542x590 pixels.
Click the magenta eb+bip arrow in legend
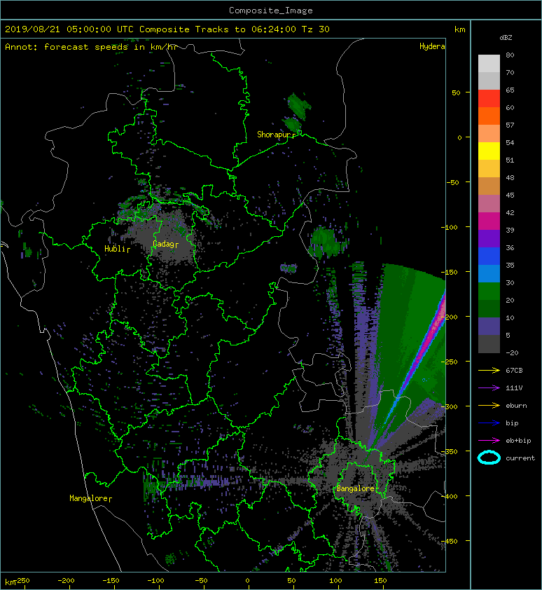(x=489, y=440)
